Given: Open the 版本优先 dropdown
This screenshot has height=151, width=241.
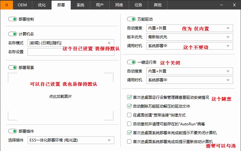Looking at the screenshot, I should [x=189, y=37].
